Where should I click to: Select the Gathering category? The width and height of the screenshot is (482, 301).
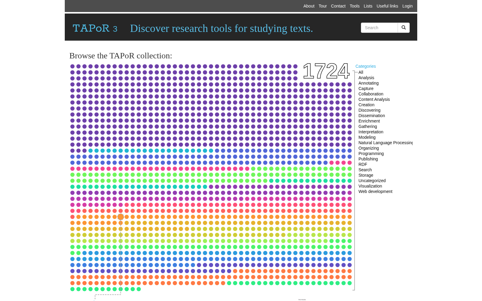point(368,126)
